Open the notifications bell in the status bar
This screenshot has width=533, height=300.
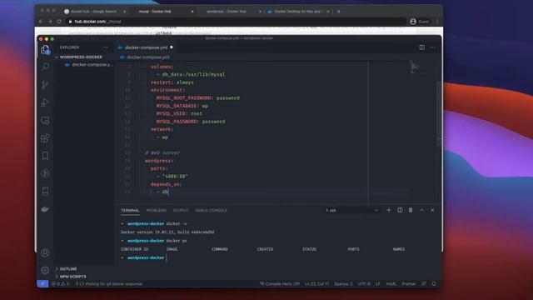point(434,283)
